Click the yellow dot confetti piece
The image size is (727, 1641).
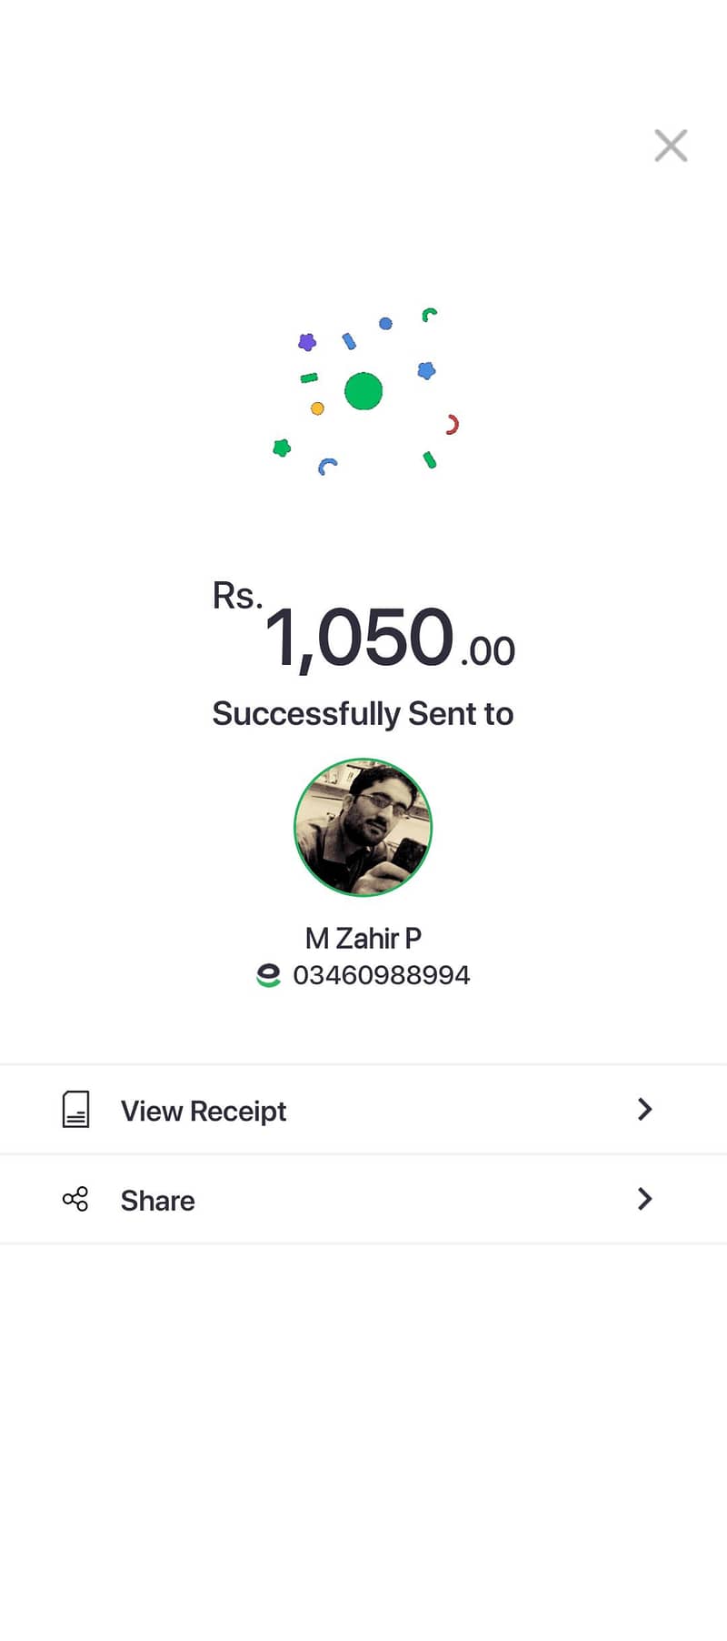coord(317,408)
